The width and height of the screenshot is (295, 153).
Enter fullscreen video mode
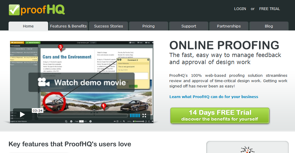(x=144, y=115)
